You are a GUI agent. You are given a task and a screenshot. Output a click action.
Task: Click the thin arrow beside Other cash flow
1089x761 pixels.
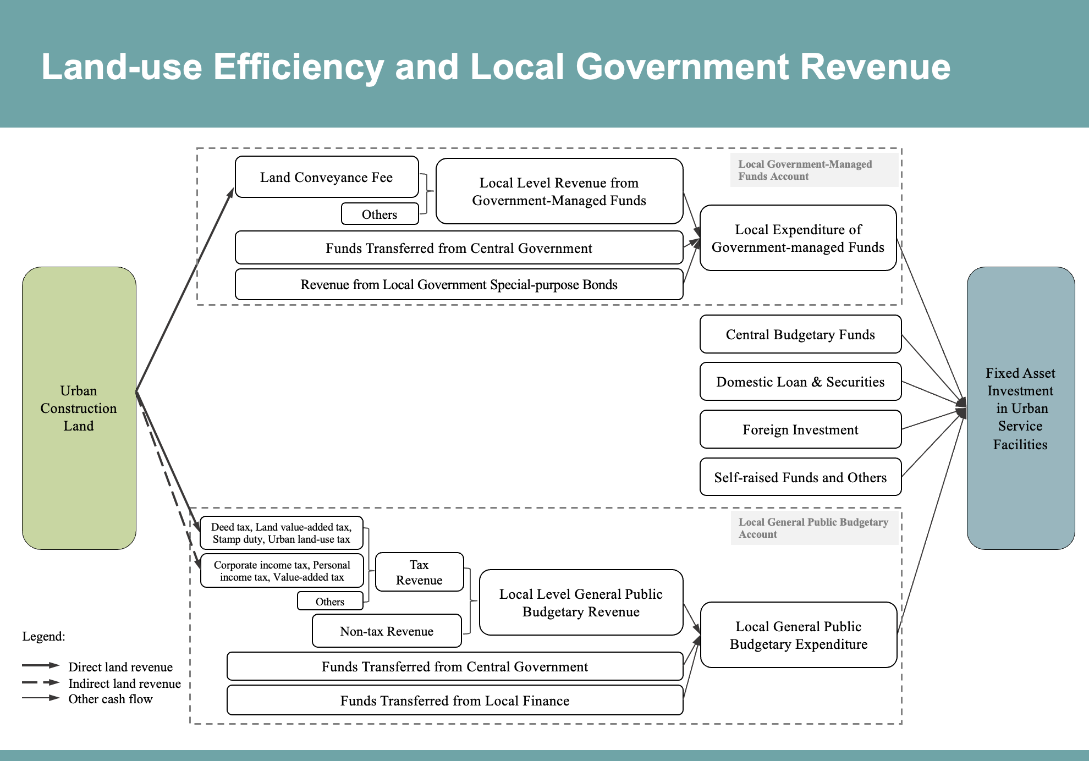click(41, 698)
